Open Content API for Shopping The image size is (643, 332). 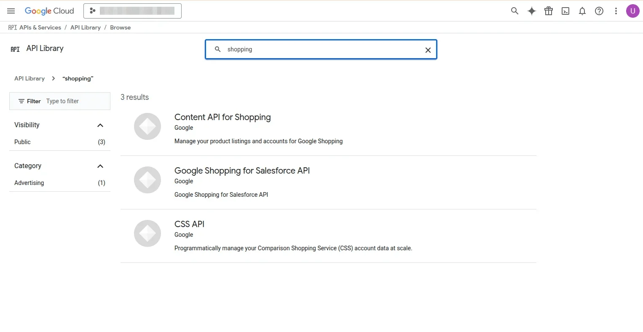[222, 117]
